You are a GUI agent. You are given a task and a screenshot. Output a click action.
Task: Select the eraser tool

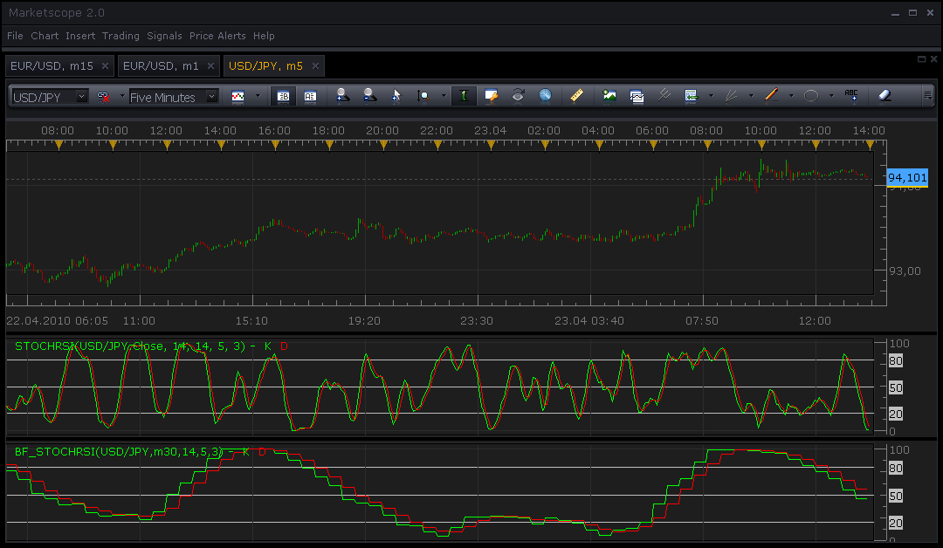pos(884,95)
